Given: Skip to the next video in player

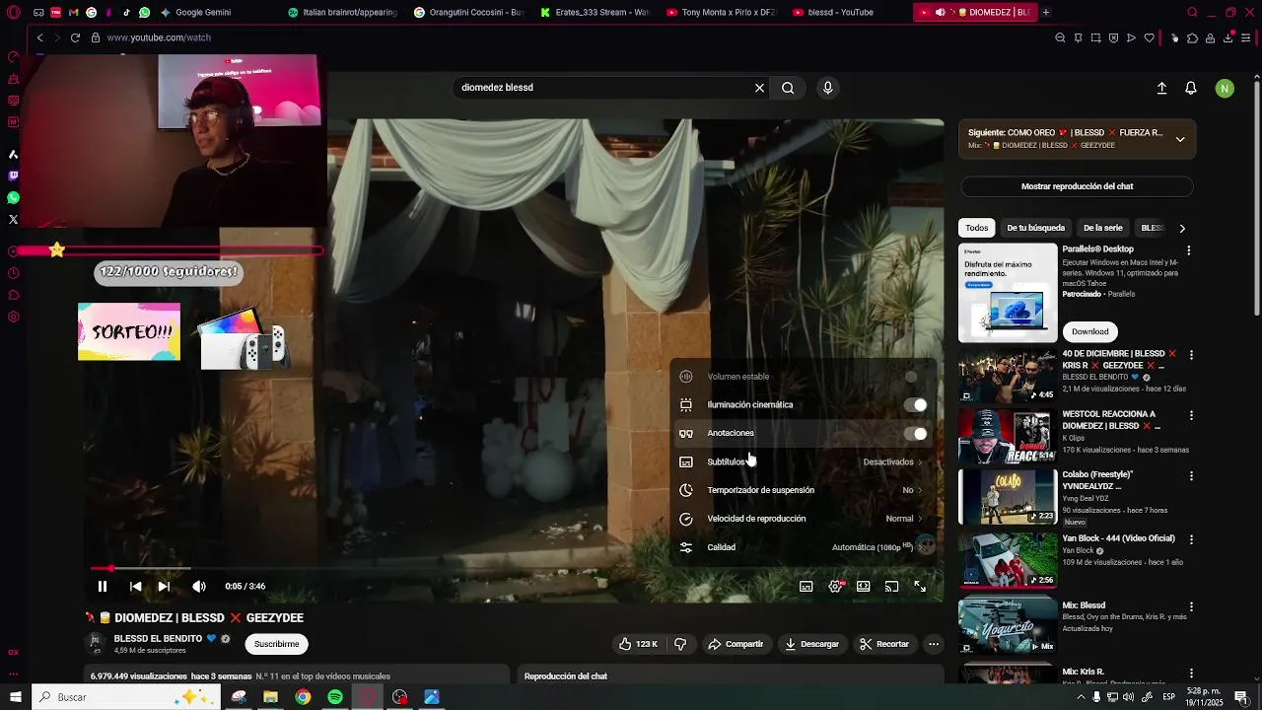Looking at the screenshot, I should tap(164, 586).
